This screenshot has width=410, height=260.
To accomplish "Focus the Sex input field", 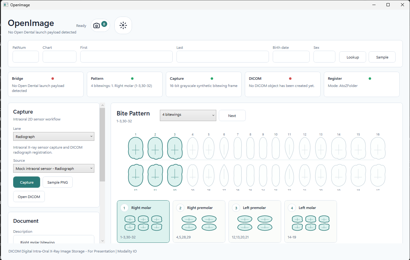I will 324,57.
